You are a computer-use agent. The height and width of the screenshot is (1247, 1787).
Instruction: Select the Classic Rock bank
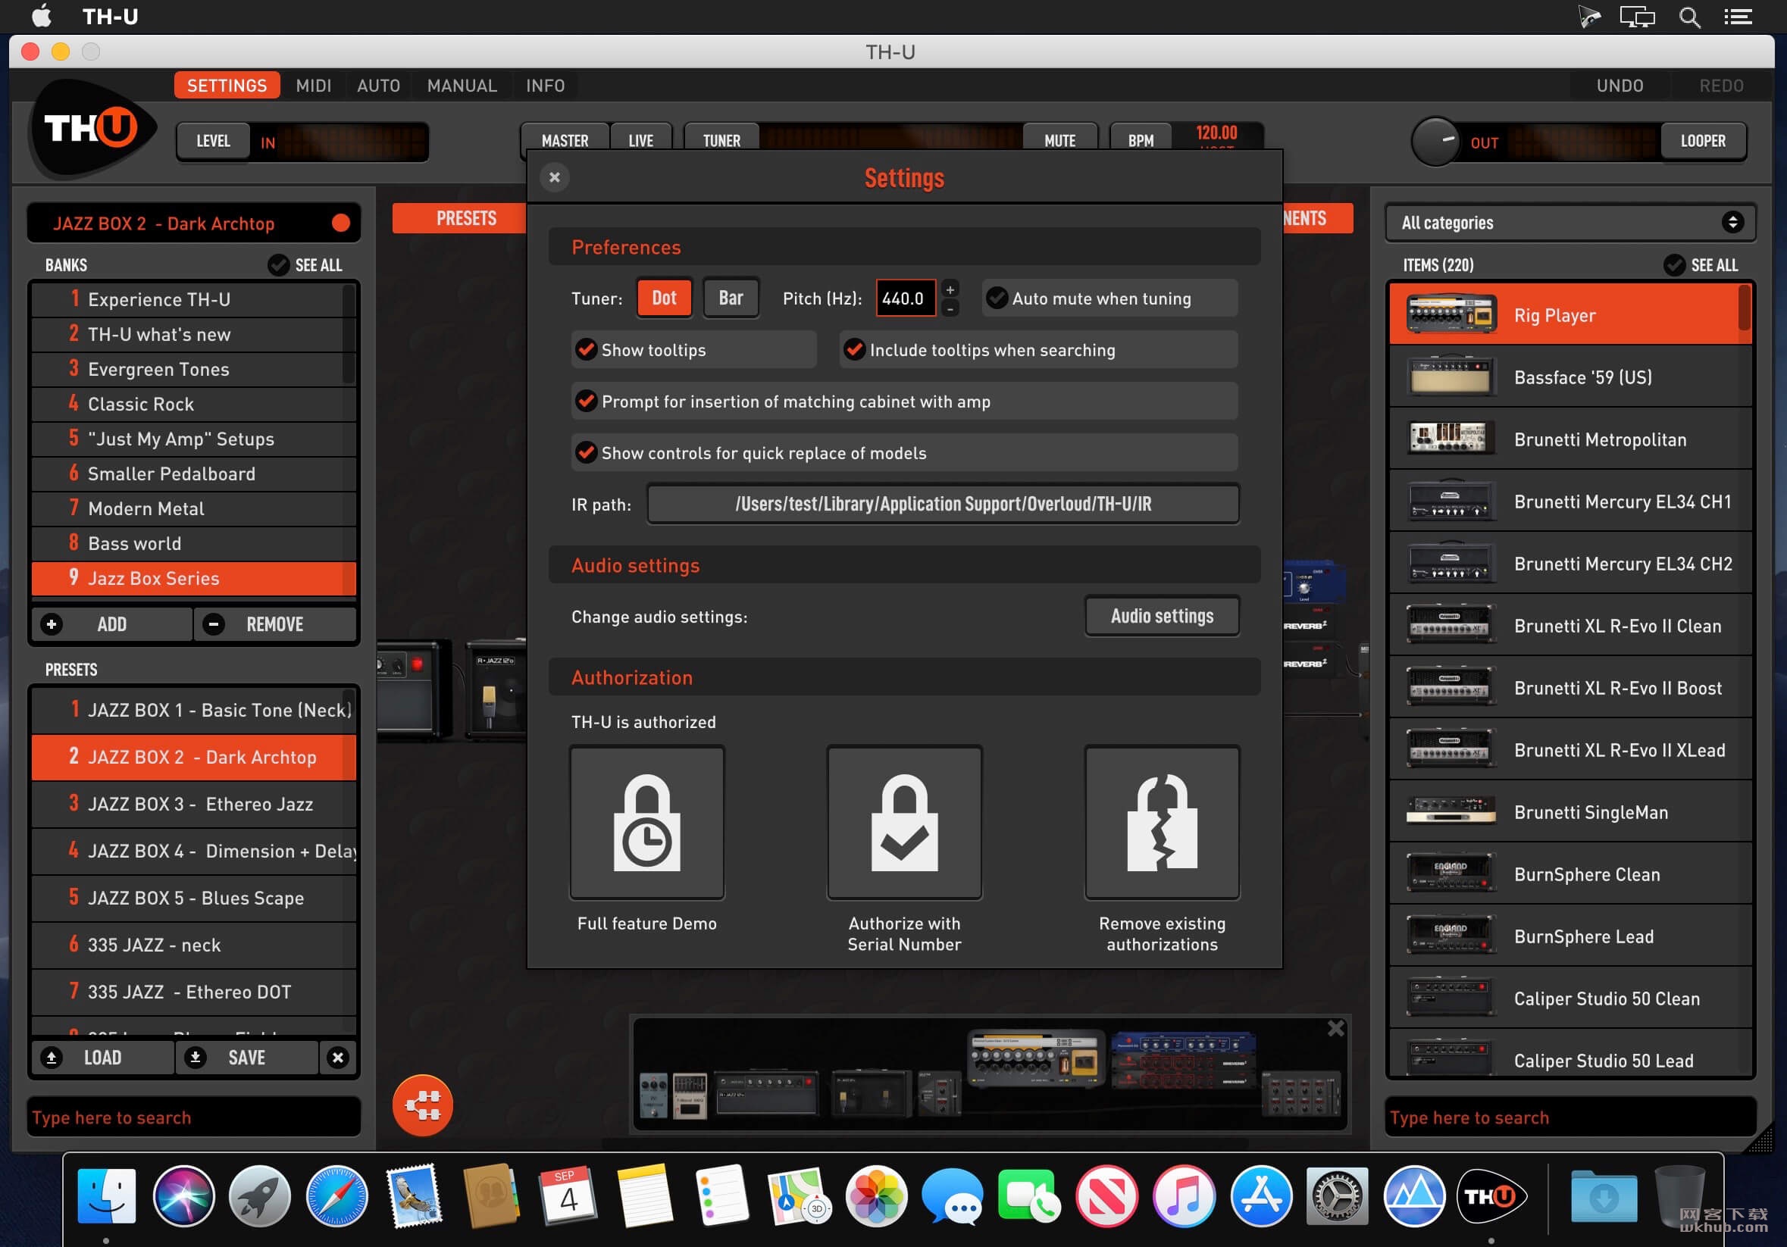(x=192, y=404)
